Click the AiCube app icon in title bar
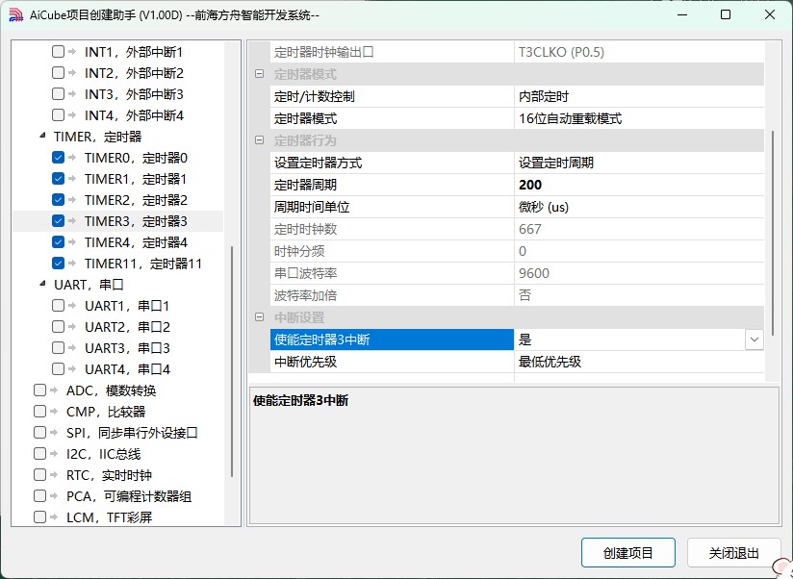 [16, 14]
